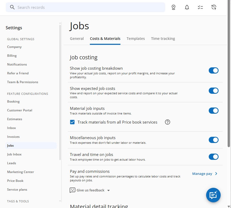This screenshot has width=231, height=208.
Task: Open the map location pin icon
Action: pos(174,7)
